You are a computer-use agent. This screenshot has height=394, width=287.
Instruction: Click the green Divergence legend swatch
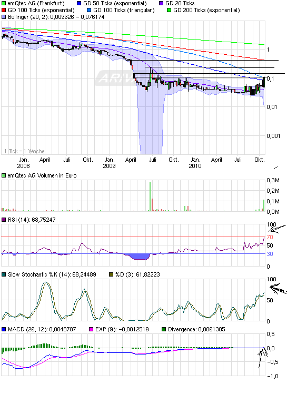[x=164, y=329]
